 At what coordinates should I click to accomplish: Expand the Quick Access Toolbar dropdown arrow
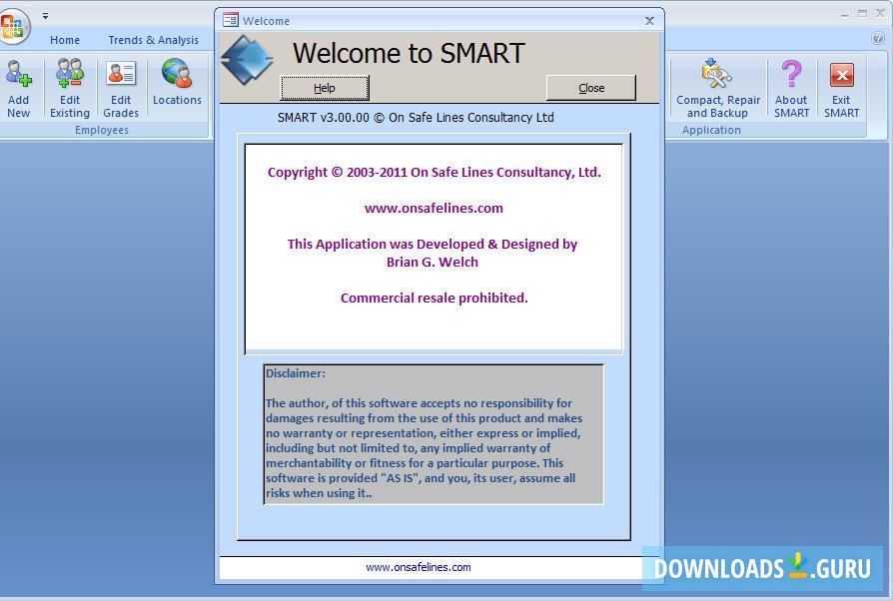[x=45, y=16]
